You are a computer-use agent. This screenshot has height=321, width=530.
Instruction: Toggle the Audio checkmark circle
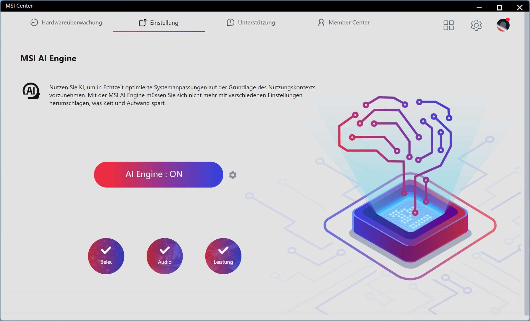click(x=165, y=256)
